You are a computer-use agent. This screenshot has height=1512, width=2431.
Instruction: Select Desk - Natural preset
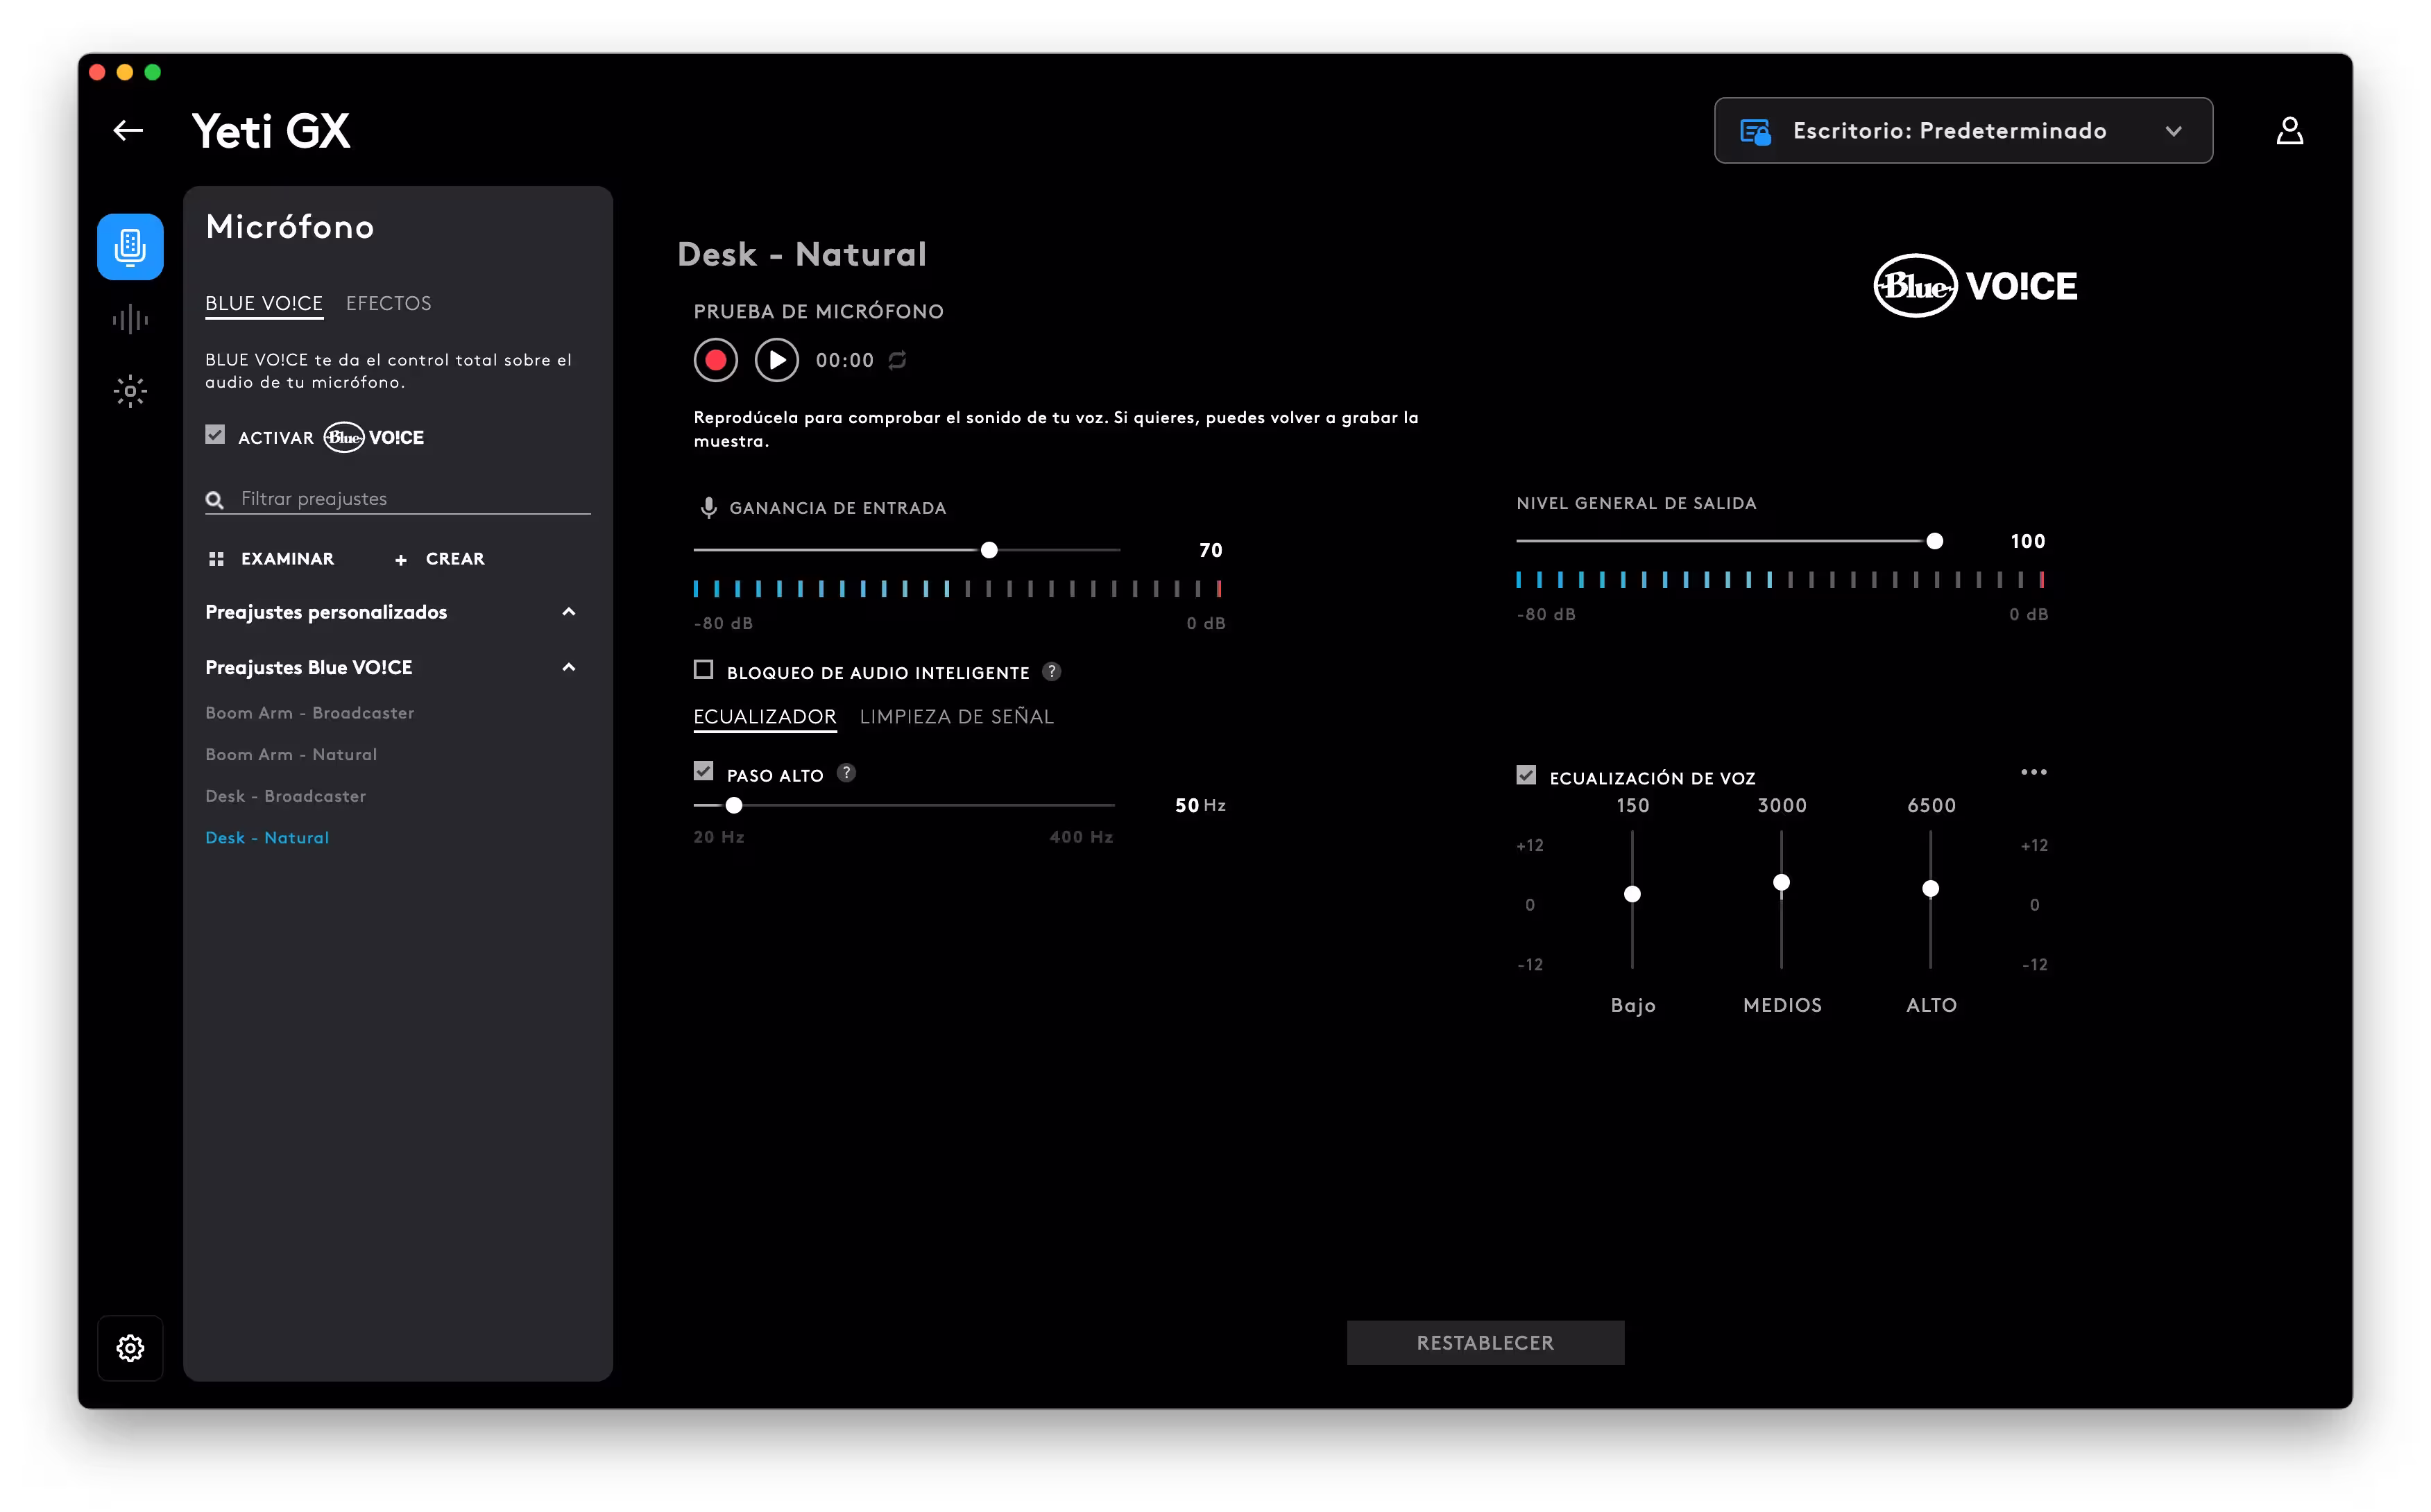pos(267,838)
